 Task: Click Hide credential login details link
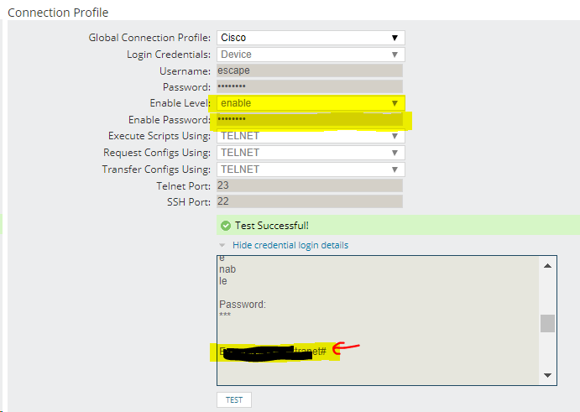pyautogui.click(x=290, y=245)
